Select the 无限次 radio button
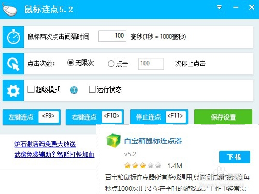Viewport: 259px width, 194px height. click(70, 63)
